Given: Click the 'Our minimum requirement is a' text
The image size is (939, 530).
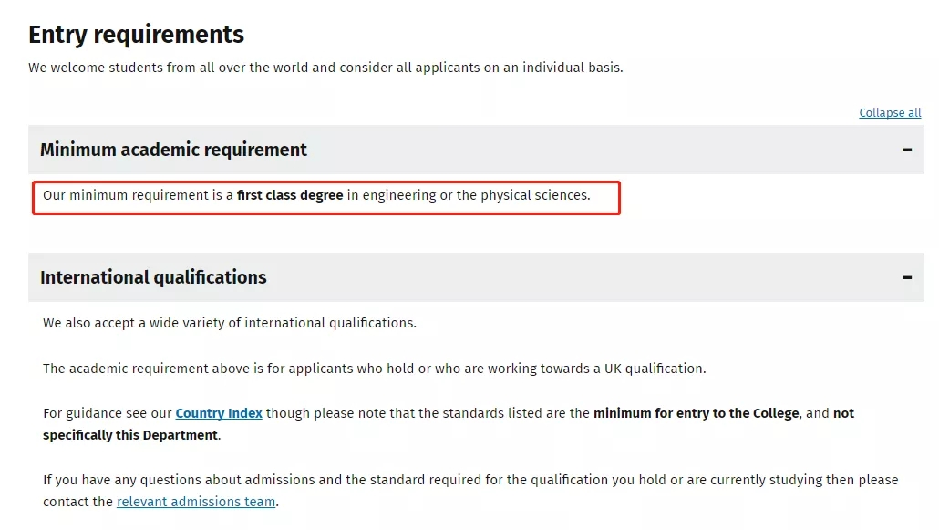Looking at the screenshot, I should pos(138,195).
